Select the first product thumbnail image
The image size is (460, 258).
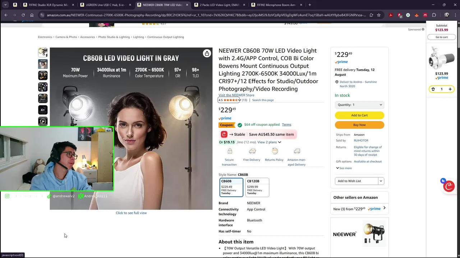[x=43, y=52]
